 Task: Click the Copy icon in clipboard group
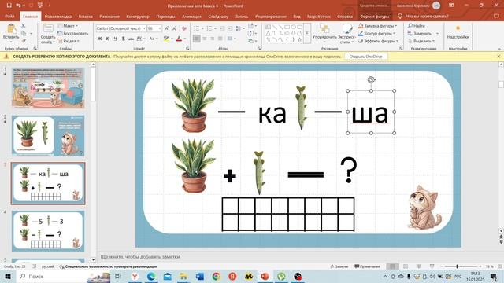pyautogui.click(x=24, y=33)
